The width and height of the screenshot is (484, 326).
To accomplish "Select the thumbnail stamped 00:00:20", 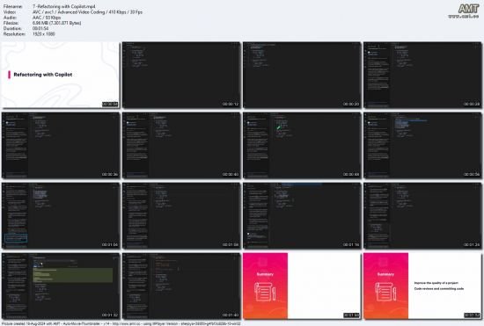I will (x=302, y=75).
